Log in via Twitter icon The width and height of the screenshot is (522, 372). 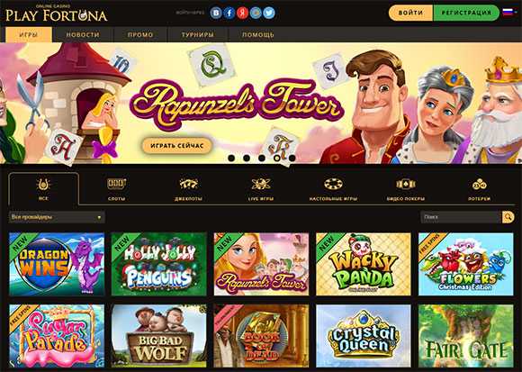pos(269,13)
